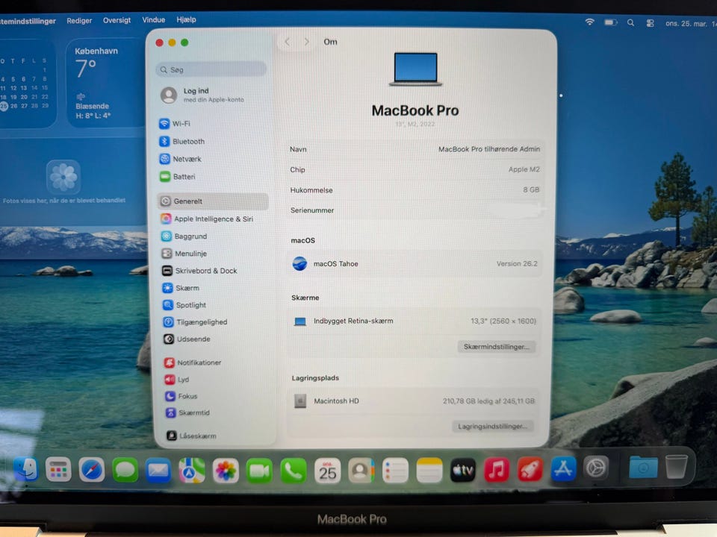The height and width of the screenshot is (537, 717).
Task: Click the Lagringsindstillinger… button
Action: tap(492, 426)
